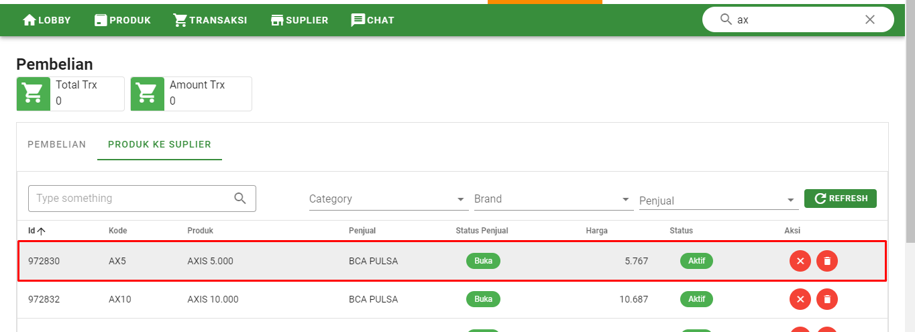
Task: Switch to the Pembelian tab
Action: pyautogui.click(x=57, y=144)
